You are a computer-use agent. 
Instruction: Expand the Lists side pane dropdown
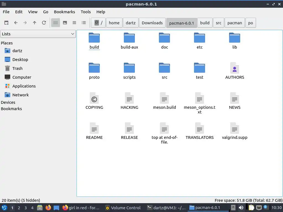[38, 34]
